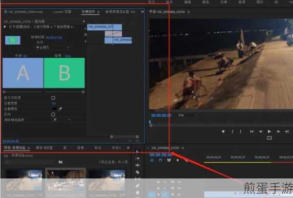
Task: Pick border color with the eyedropper
Action: (60, 109)
